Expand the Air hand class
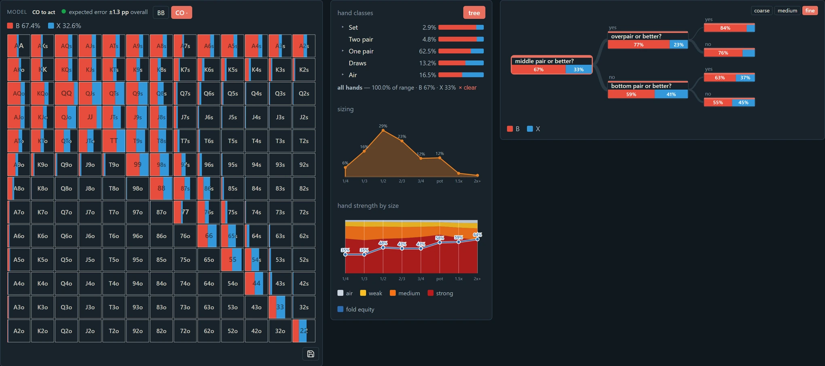This screenshot has height=366, width=825. click(x=343, y=75)
